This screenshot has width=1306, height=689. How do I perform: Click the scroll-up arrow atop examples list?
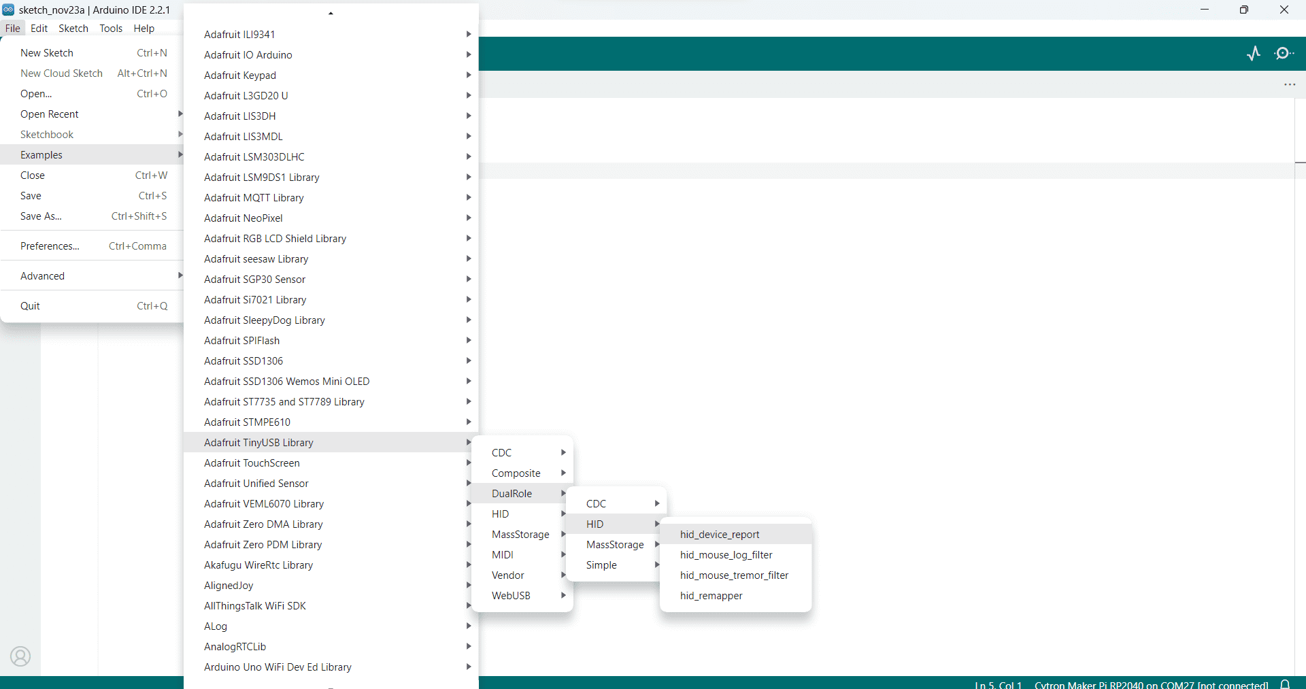pos(331,13)
